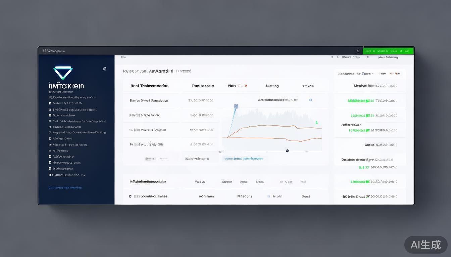The height and width of the screenshot is (257, 451).
Task: Click the circled icon in the top-right filter bar
Action: pos(378,74)
